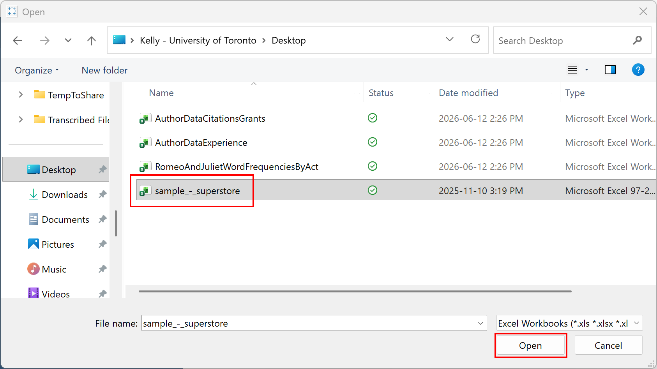Click the sync status checkmark for RomeoAndJulietWordFrequenciesByAct

373,166
